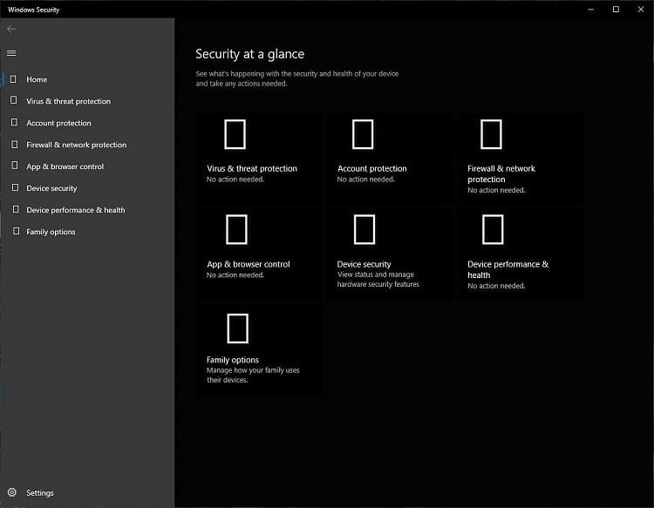Open Virus & threat protection from sidebar
Image resolution: width=654 pixels, height=508 pixels.
click(68, 101)
